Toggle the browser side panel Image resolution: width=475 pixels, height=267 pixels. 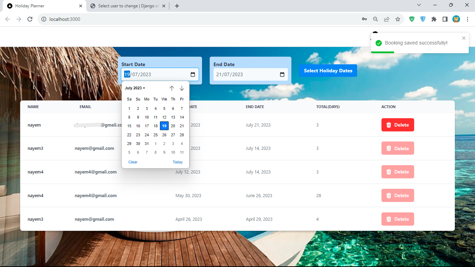pos(445,19)
